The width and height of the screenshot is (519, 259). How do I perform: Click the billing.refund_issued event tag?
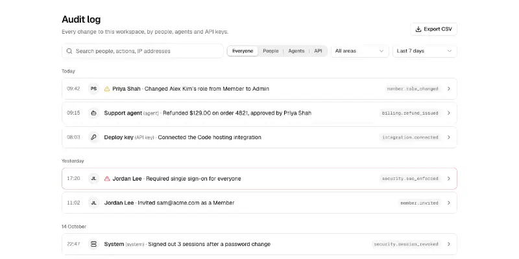pyautogui.click(x=410, y=113)
